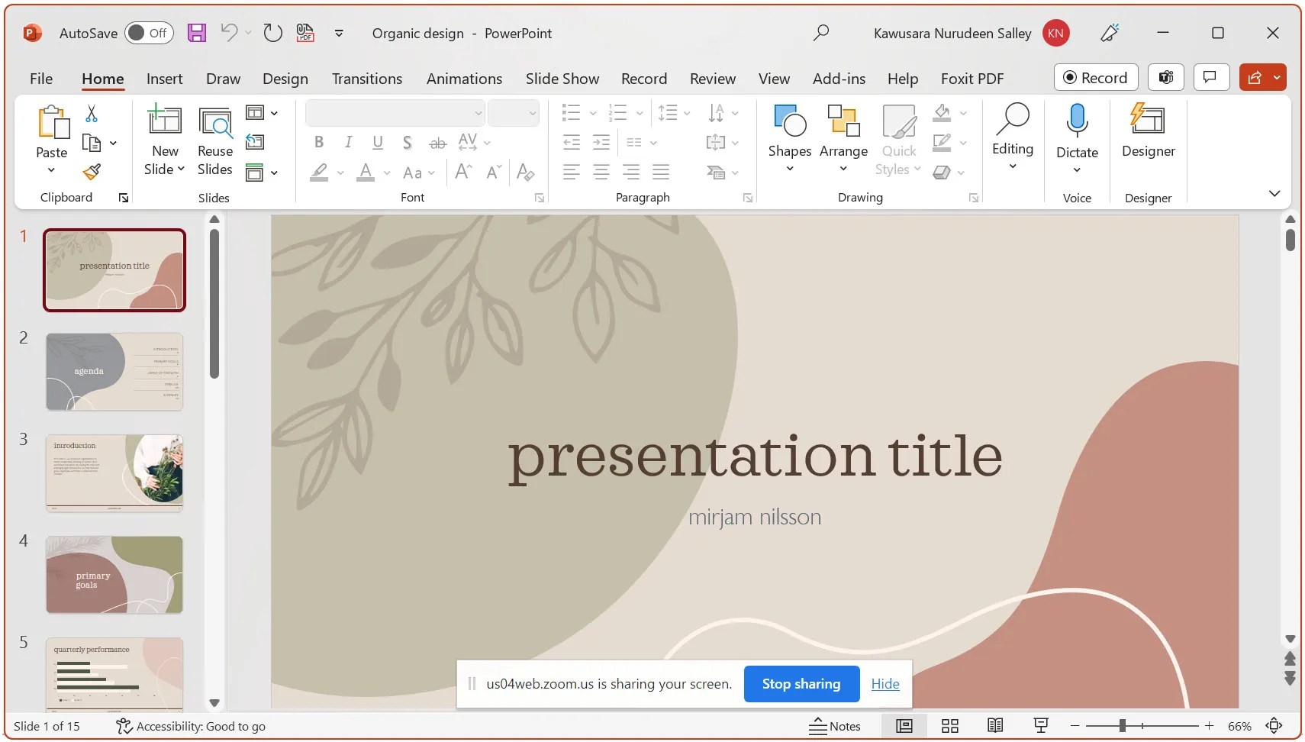Apply strikethrough formatting
The image size is (1305, 742).
click(437, 142)
